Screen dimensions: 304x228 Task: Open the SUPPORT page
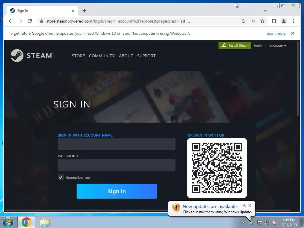point(146,56)
